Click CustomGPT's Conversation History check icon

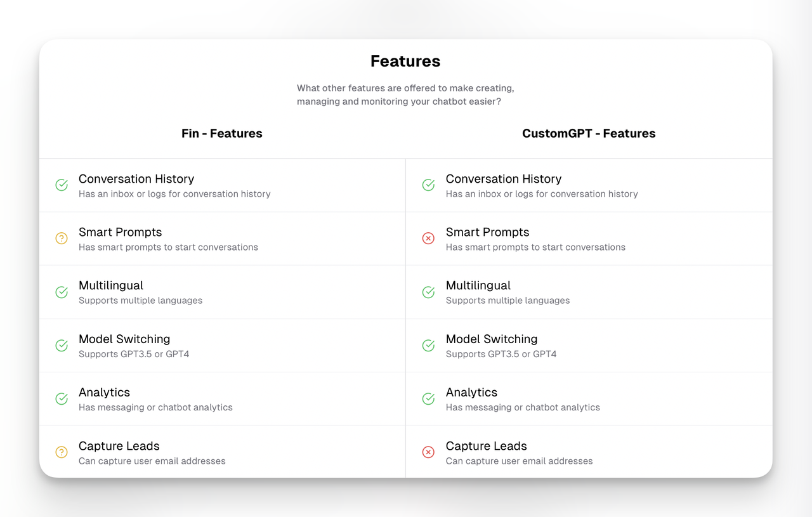pyautogui.click(x=429, y=185)
